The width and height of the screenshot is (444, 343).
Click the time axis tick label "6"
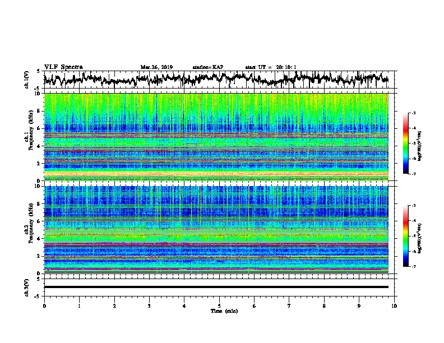point(255,306)
